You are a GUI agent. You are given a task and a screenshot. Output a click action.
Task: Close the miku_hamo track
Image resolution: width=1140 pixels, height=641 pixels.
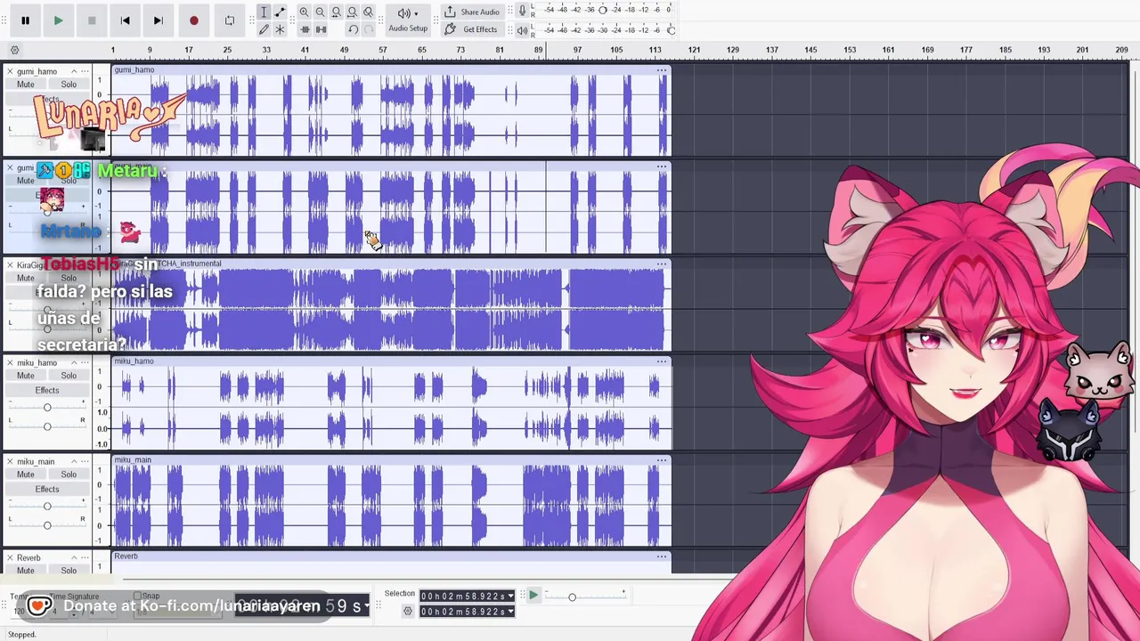click(10, 362)
